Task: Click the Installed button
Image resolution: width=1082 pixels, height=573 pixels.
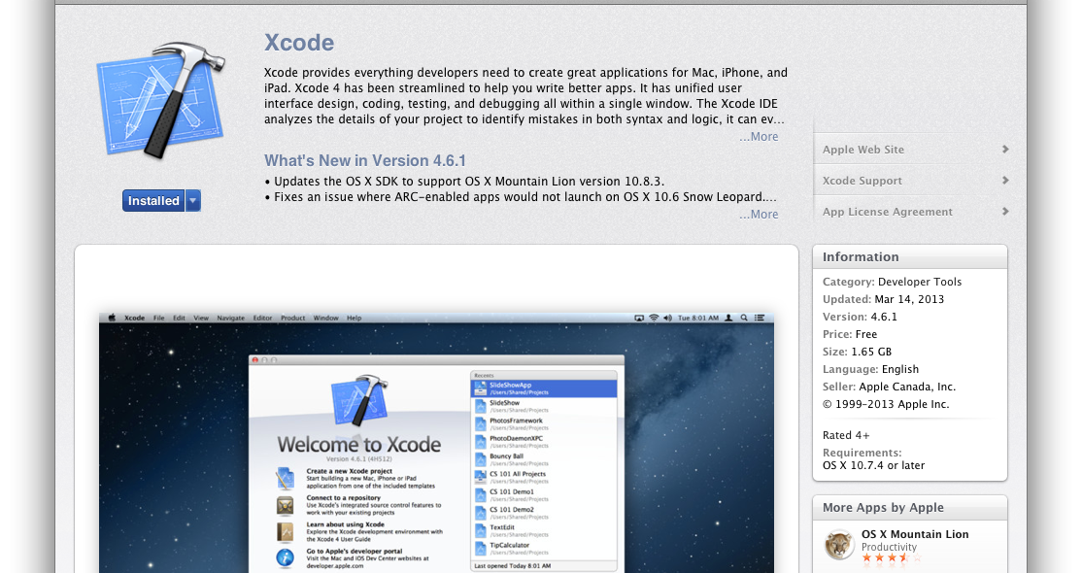Action: [x=153, y=201]
